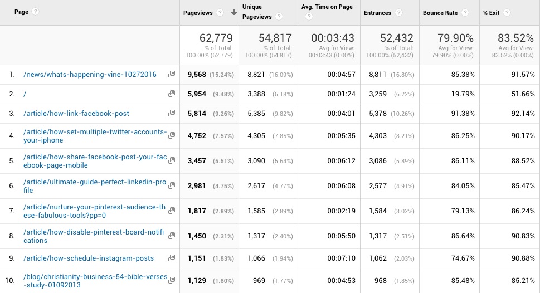Open the ultimate-guide-perfect-linkedin-profile article link
This screenshot has width=540, height=293.
pyautogui.click(x=94, y=186)
